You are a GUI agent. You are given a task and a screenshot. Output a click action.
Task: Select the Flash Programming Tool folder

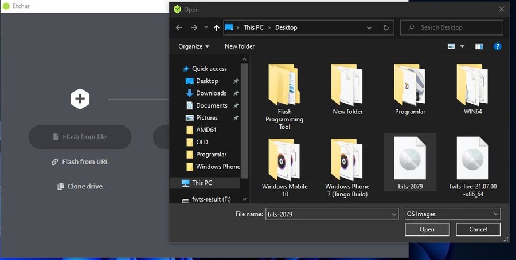coord(284,97)
